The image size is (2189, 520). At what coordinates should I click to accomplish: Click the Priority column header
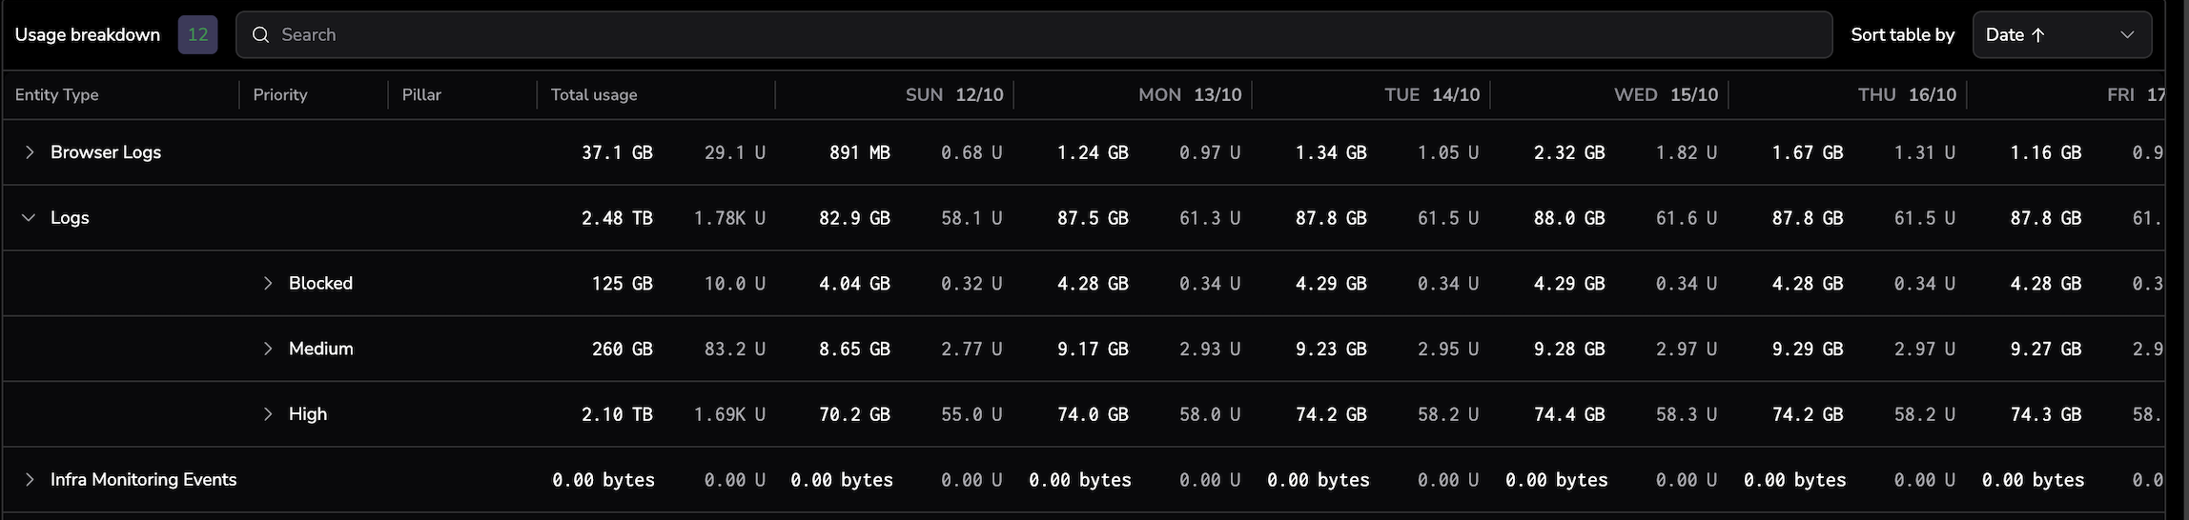click(x=280, y=95)
